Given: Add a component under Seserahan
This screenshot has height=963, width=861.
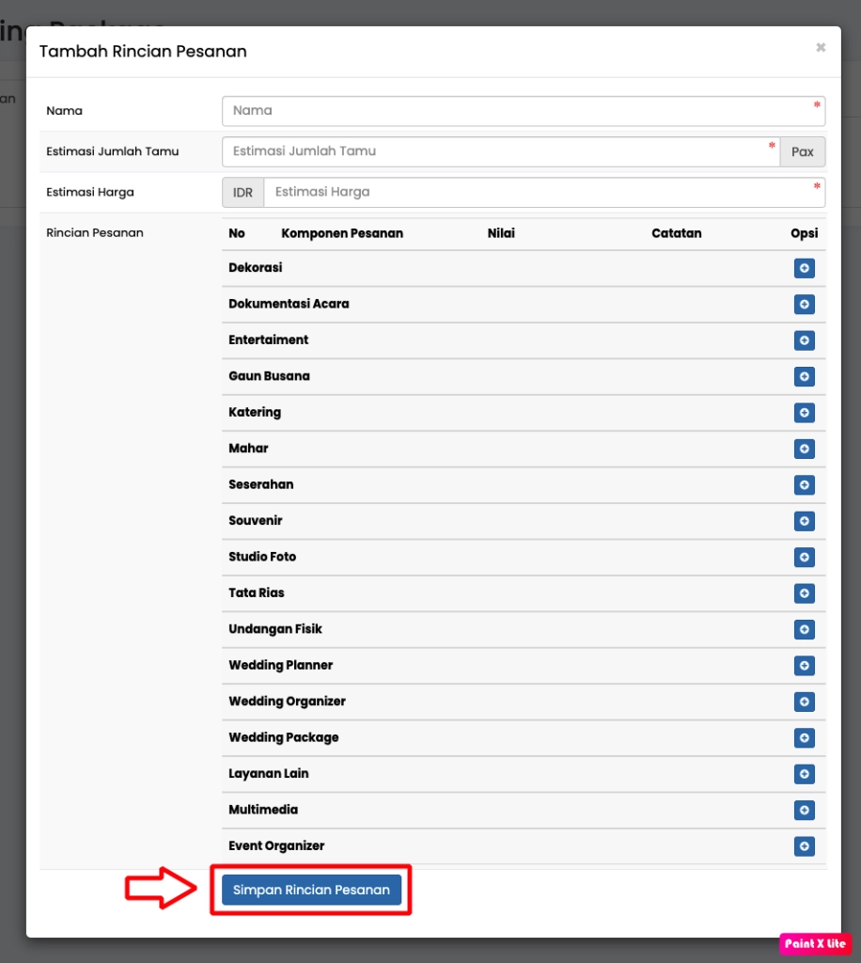Looking at the screenshot, I should 804,484.
